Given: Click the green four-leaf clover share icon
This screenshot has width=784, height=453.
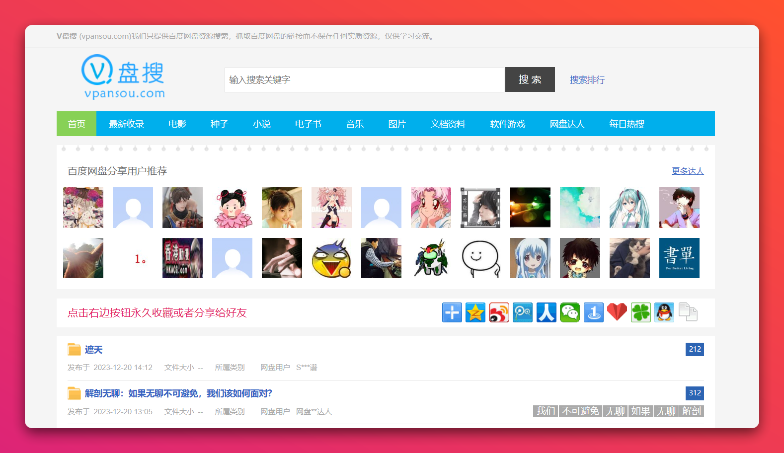Looking at the screenshot, I should pos(641,313).
